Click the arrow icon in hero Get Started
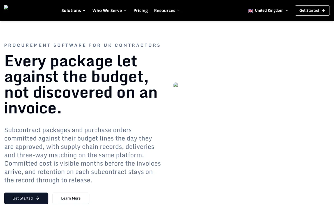 coord(37,198)
